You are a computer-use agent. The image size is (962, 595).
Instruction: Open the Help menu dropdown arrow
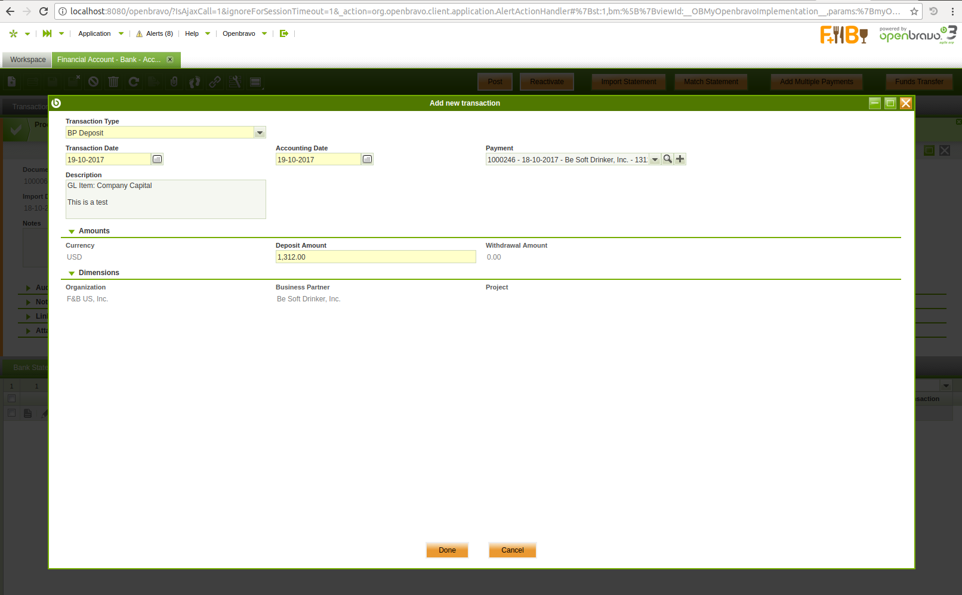click(208, 34)
